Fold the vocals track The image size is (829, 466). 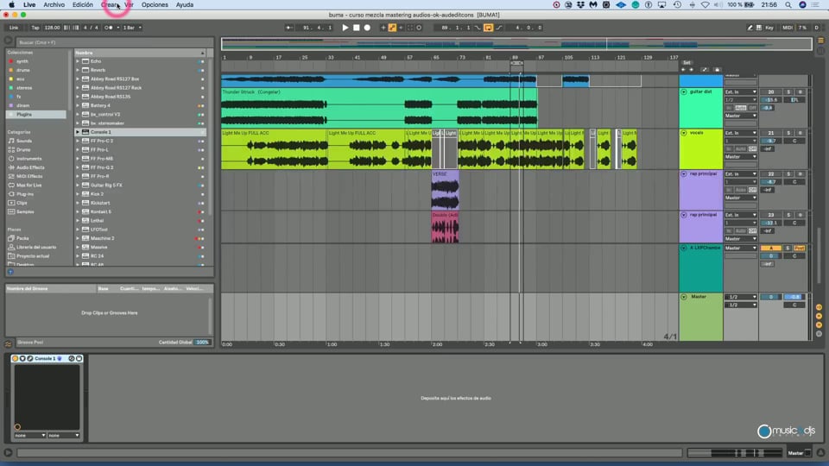click(684, 133)
